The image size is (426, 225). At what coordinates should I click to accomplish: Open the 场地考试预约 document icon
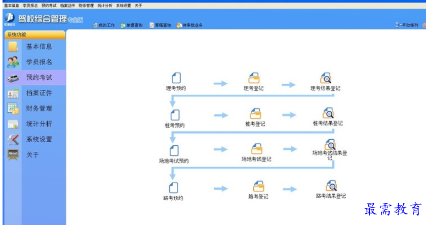coord(174,151)
